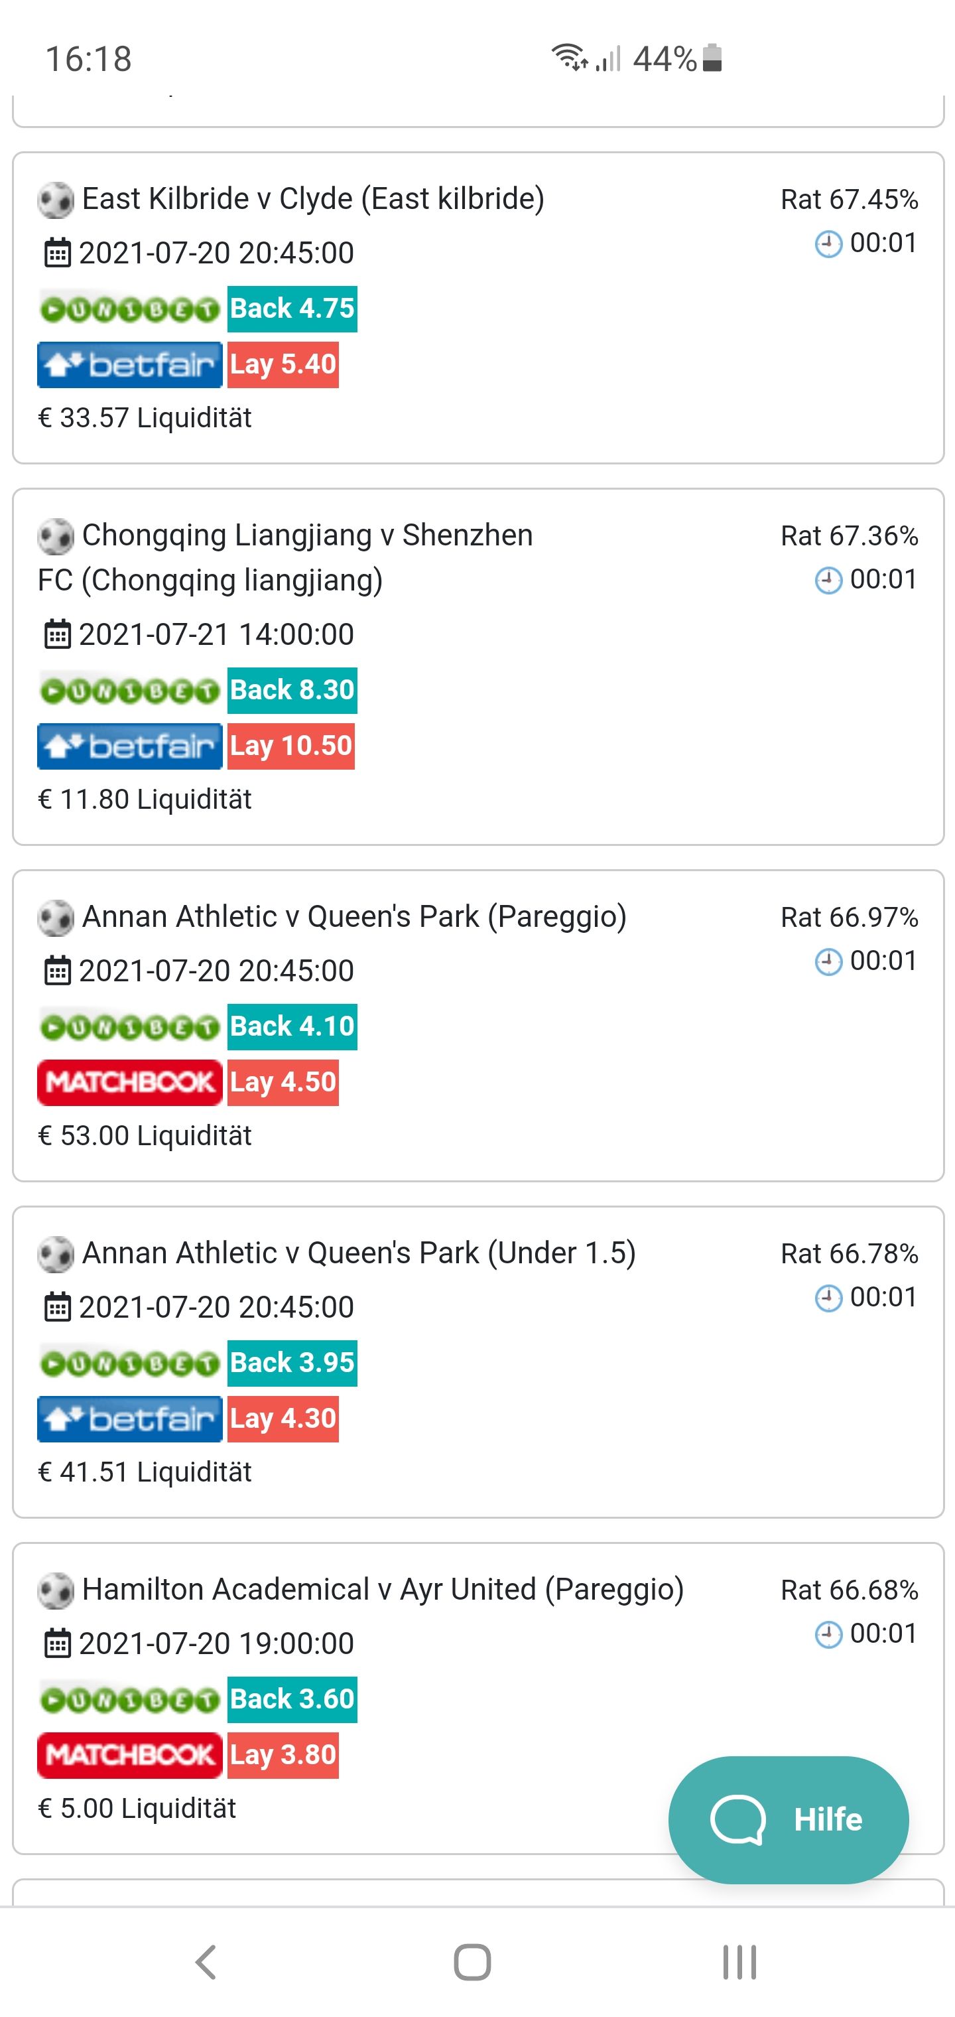Select the Back 3.95 odds badge
This screenshot has width=955, height=2017.
[x=292, y=1363]
